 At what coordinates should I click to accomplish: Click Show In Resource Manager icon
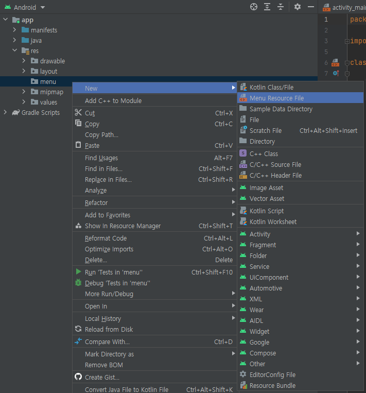78,226
